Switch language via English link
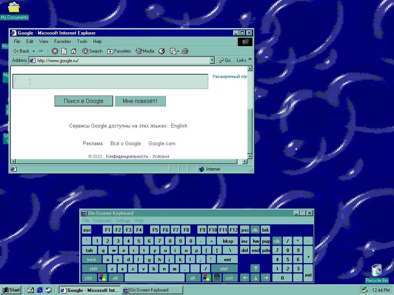The height and width of the screenshot is (295, 394). [x=179, y=126]
